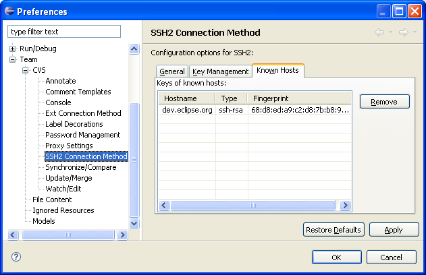Click the 68:d8:ed fingerprint cell
The width and height of the screenshot is (426, 275).
point(300,110)
